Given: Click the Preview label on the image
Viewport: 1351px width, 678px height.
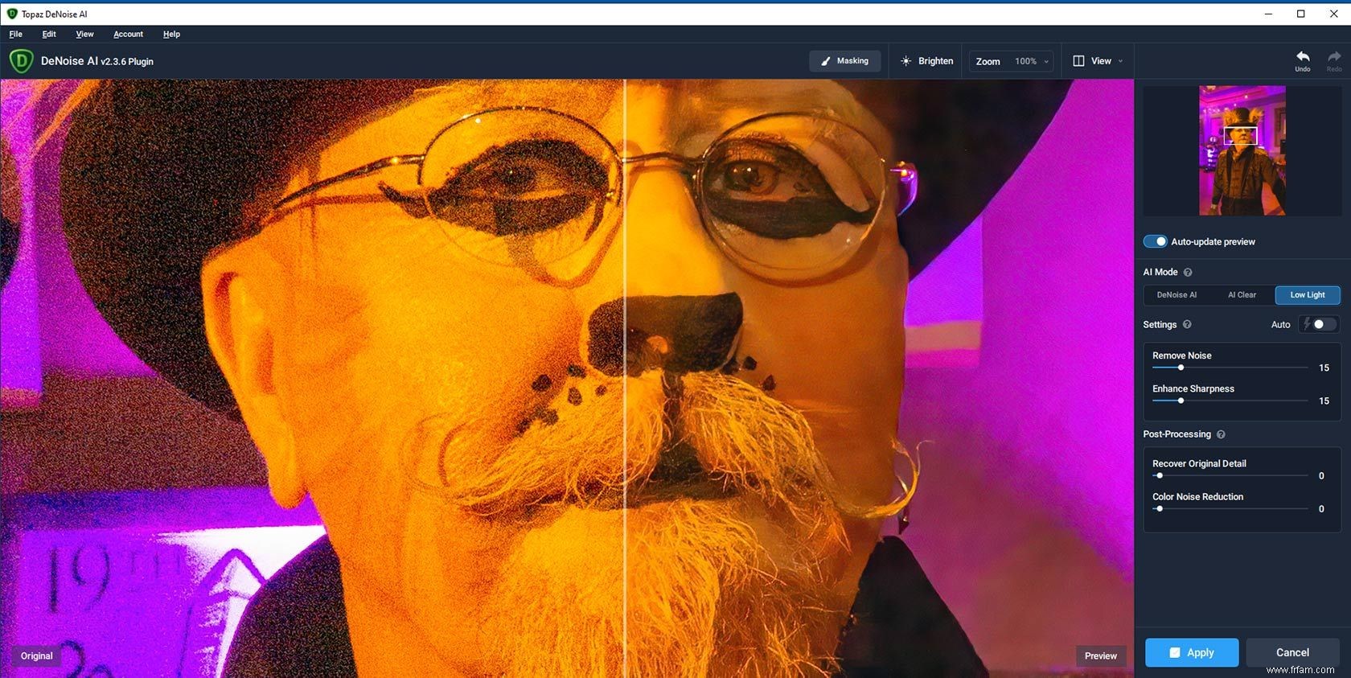Looking at the screenshot, I should point(1101,655).
